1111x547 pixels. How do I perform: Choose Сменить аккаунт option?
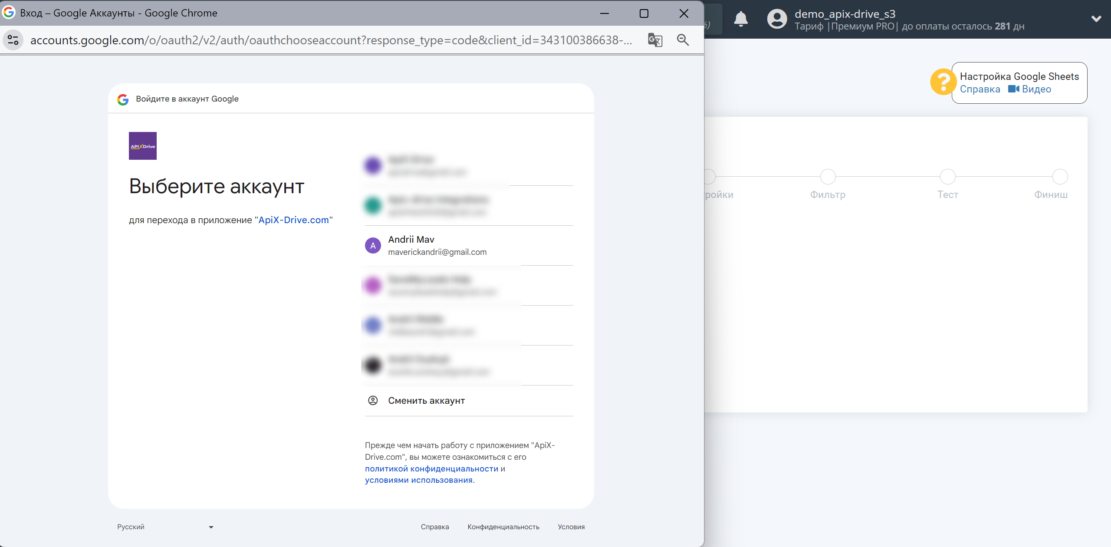469,401
